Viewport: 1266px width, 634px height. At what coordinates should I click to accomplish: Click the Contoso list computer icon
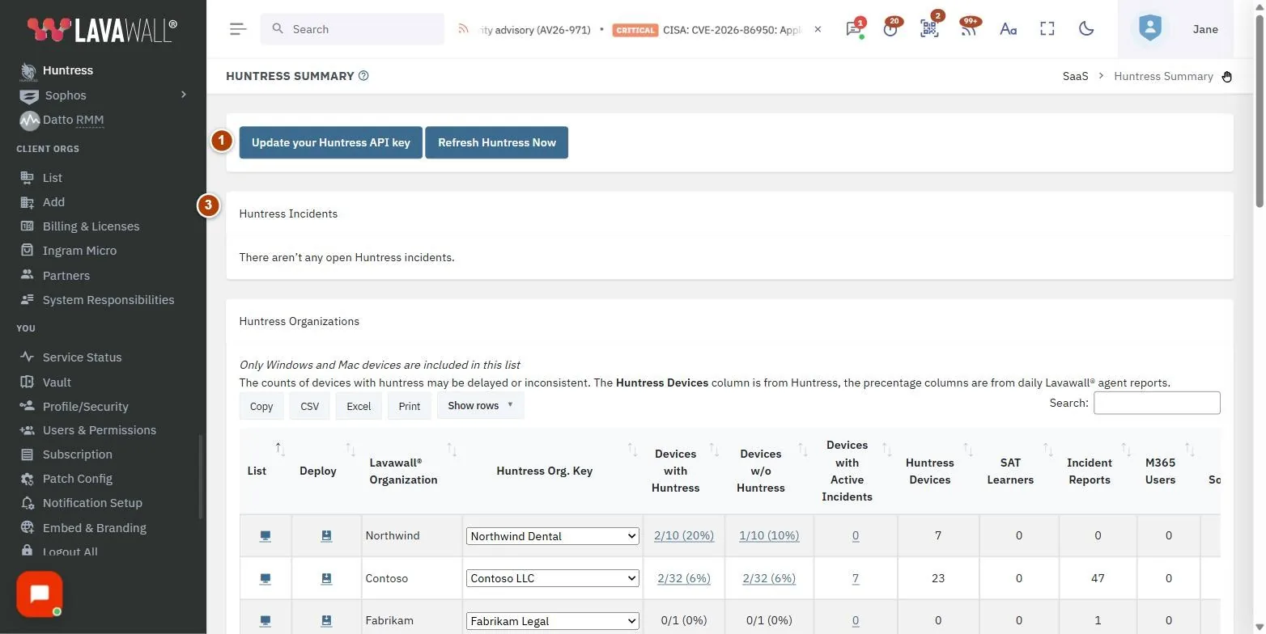(265, 578)
